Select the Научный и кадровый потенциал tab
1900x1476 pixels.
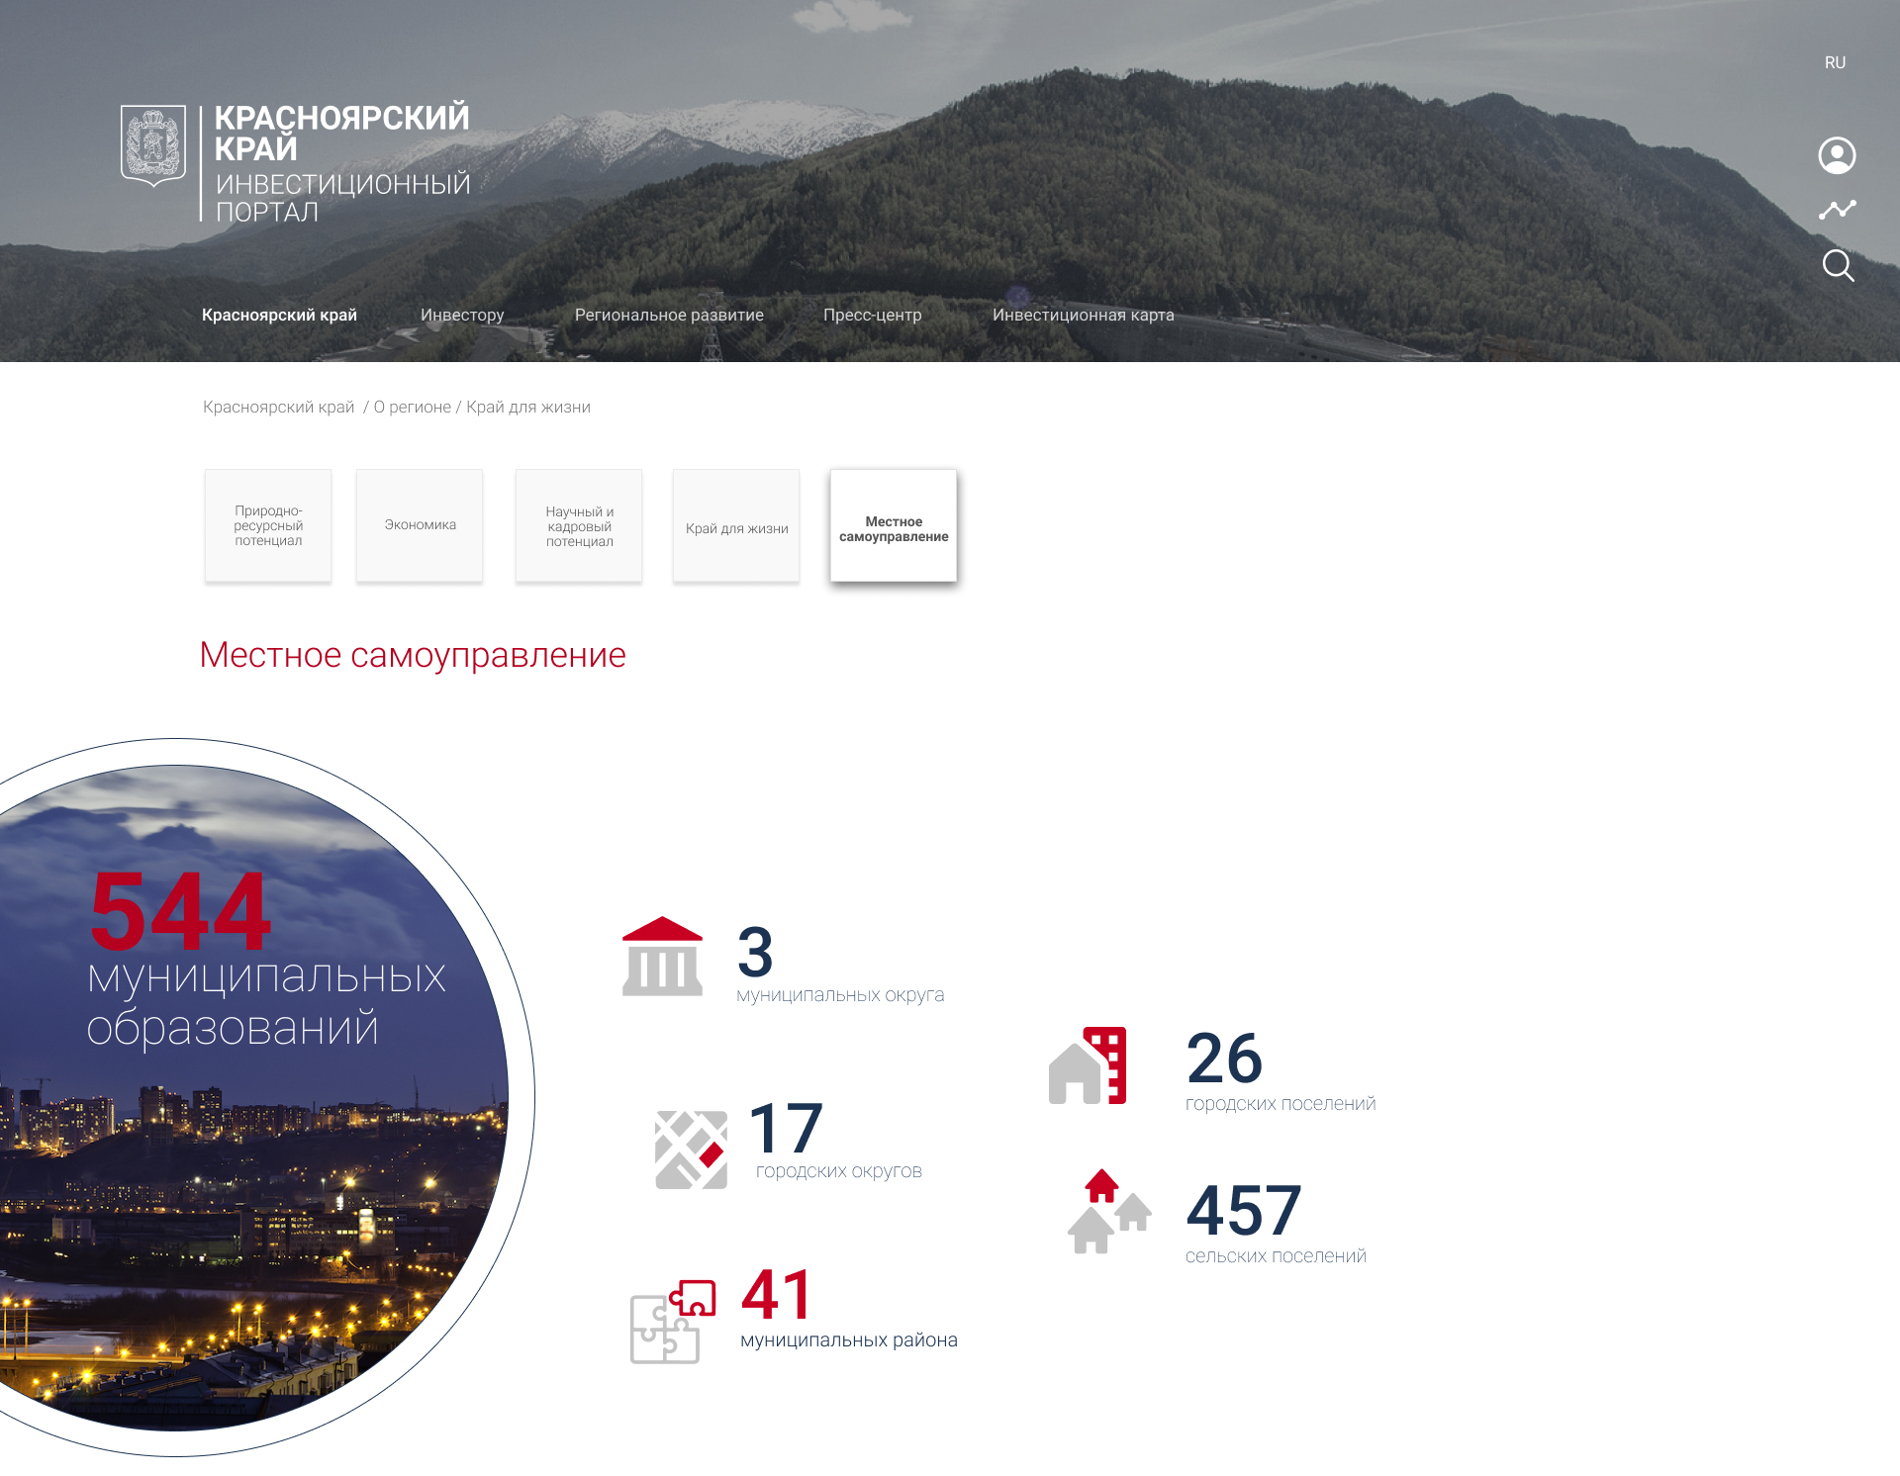click(x=579, y=525)
